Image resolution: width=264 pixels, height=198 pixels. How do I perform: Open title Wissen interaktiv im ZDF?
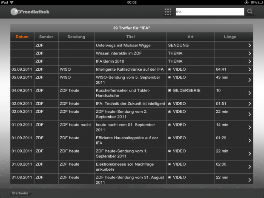(x=119, y=53)
